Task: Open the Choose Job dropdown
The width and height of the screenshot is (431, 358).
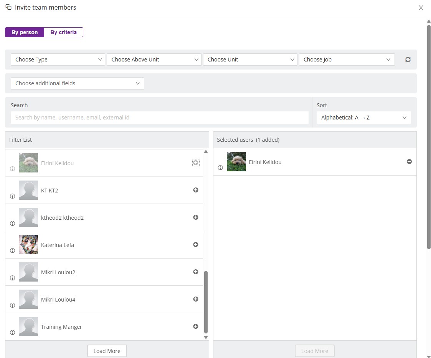Action: [x=347, y=60]
